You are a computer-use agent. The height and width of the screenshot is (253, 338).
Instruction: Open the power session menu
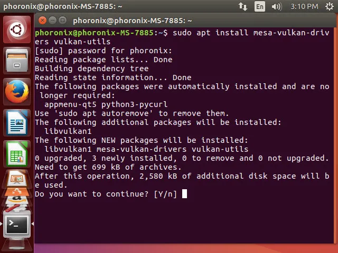point(329,6)
